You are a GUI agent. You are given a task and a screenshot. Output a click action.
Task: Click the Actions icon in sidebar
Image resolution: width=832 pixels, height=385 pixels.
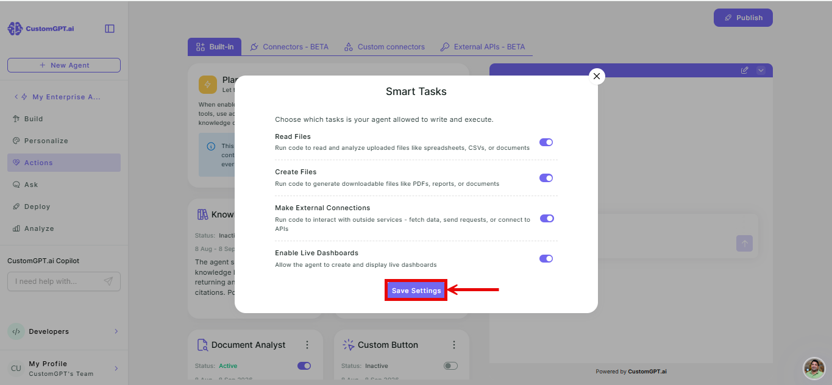pyautogui.click(x=16, y=163)
